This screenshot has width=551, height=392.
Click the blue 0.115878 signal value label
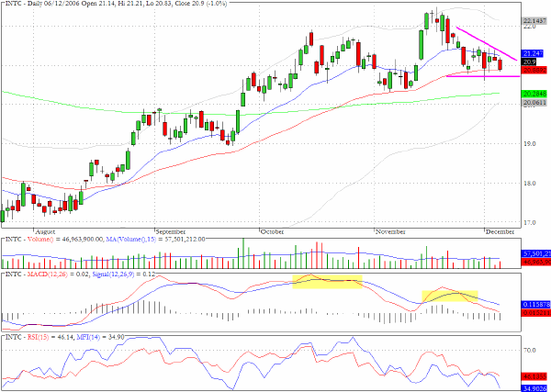point(536,303)
